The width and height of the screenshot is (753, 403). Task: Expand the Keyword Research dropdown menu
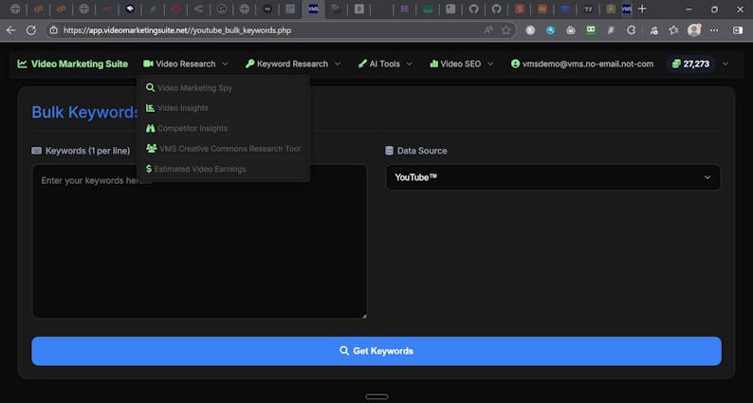tap(292, 64)
